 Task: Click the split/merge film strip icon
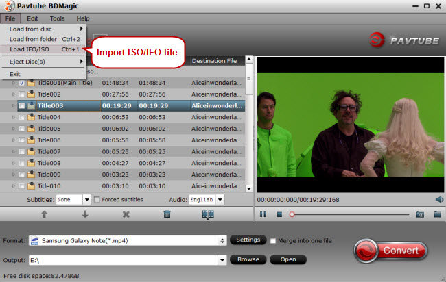pyautogui.click(x=208, y=214)
